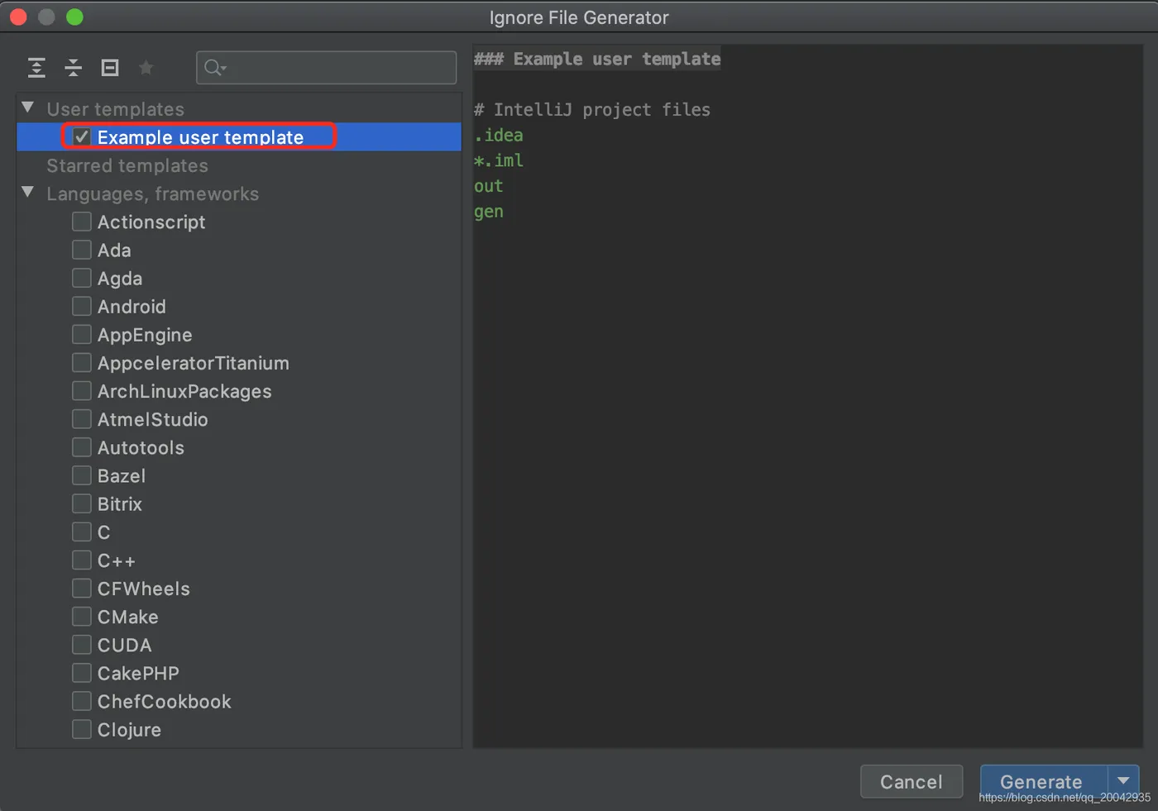Click the Expand All toolbar icon
This screenshot has height=811, width=1158.
point(36,68)
